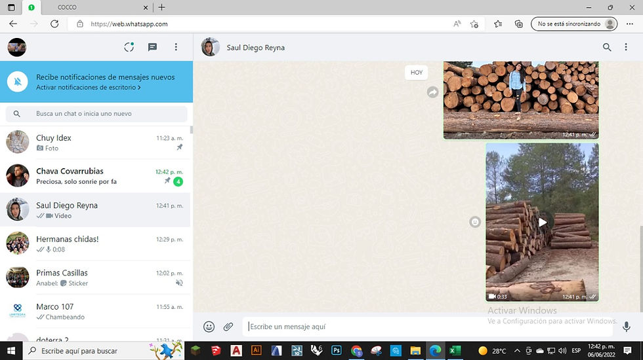
Task: Open Excel from the taskbar
Action: pyautogui.click(x=455, y=351)
